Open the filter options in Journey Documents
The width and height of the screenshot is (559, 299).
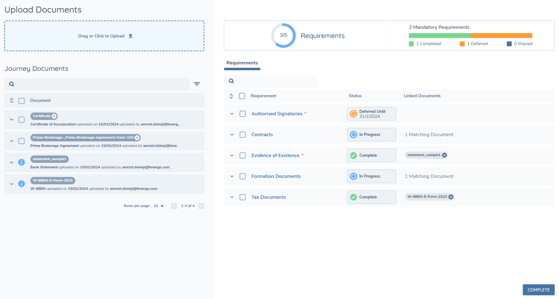(x=197, y=84)
